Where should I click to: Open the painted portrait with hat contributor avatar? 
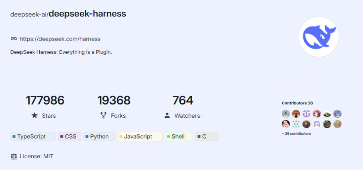306,124
